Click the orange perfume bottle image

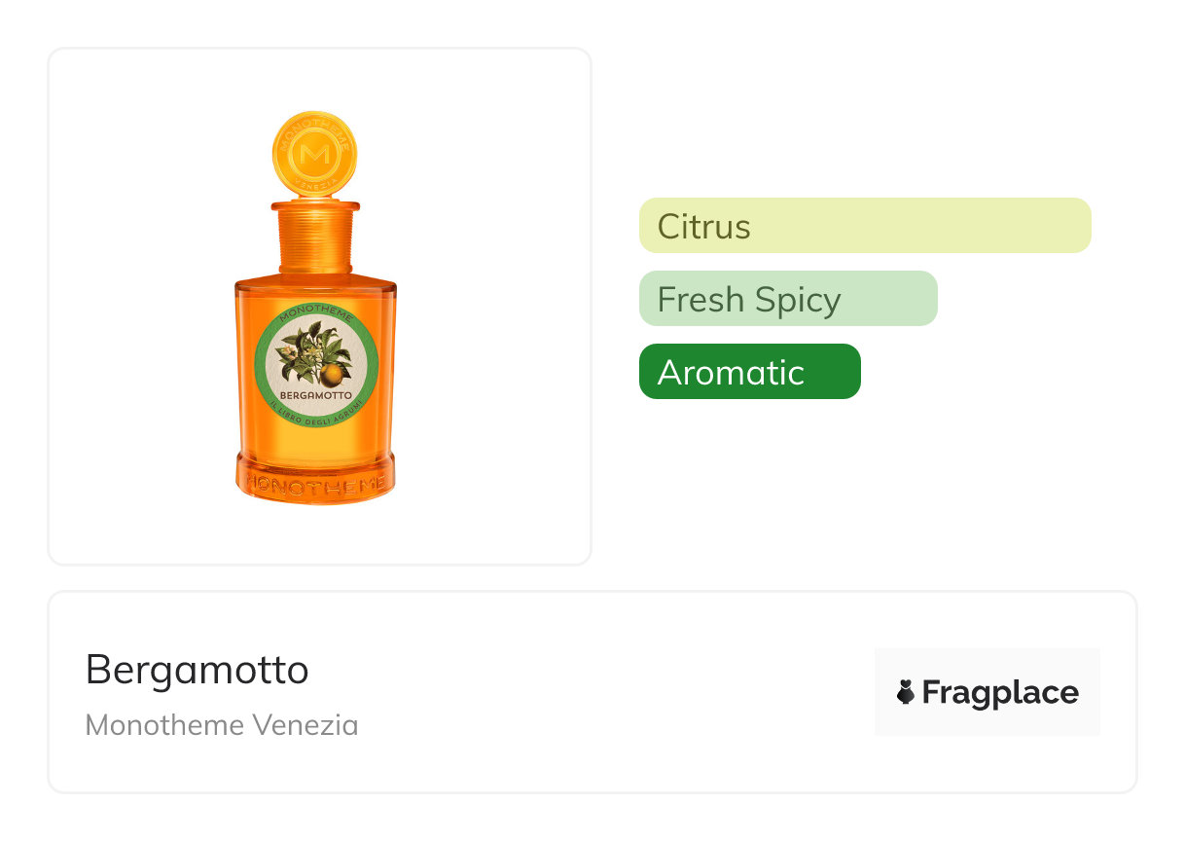tap(315, 308)
